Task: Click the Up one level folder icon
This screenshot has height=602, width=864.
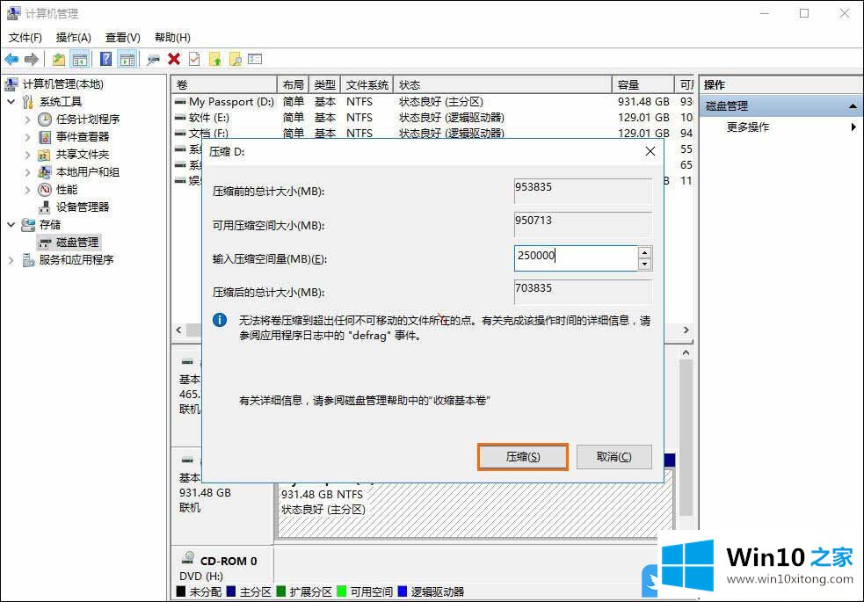Action: pyautogui.click(x=58, y=59)
